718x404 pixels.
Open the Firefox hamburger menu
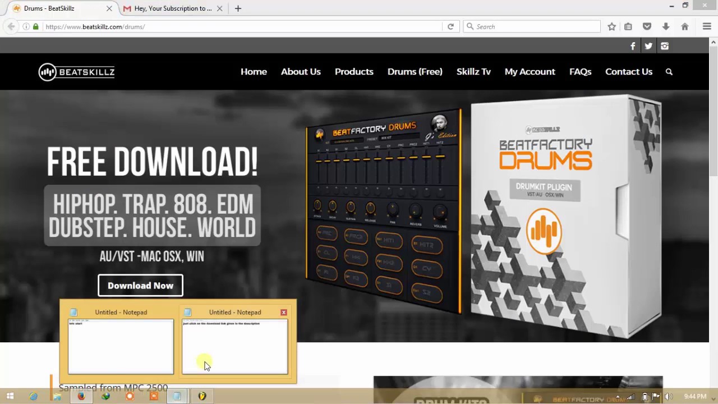tap(707, 26)
